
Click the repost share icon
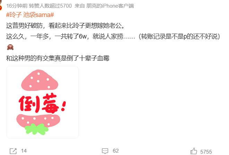coord(13,151)
